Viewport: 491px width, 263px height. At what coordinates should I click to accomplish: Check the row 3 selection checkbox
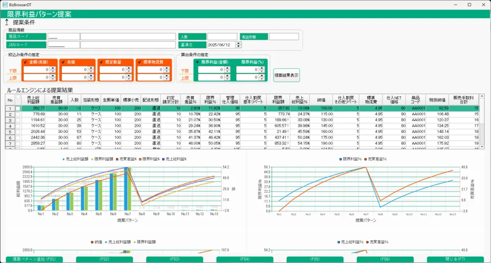pyautogui.click(x=18, y=120)
